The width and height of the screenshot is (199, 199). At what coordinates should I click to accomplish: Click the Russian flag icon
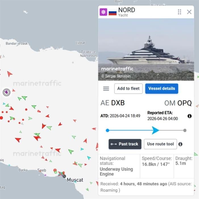[x=113, y=13]
